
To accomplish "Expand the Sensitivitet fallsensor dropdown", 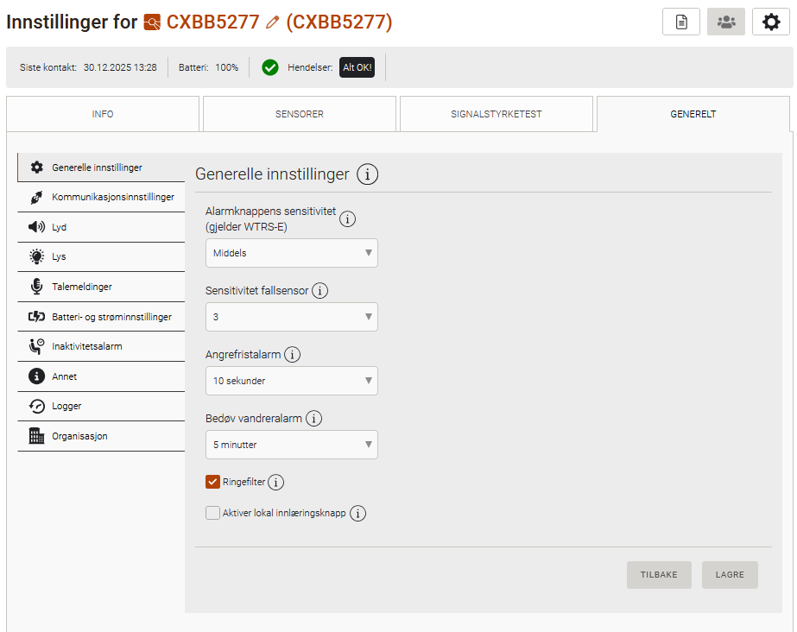I will pyautogui.click(x=292, y=317).
